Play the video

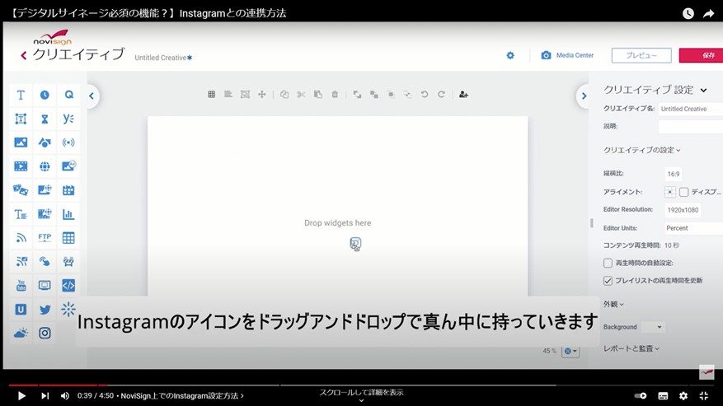21,395
